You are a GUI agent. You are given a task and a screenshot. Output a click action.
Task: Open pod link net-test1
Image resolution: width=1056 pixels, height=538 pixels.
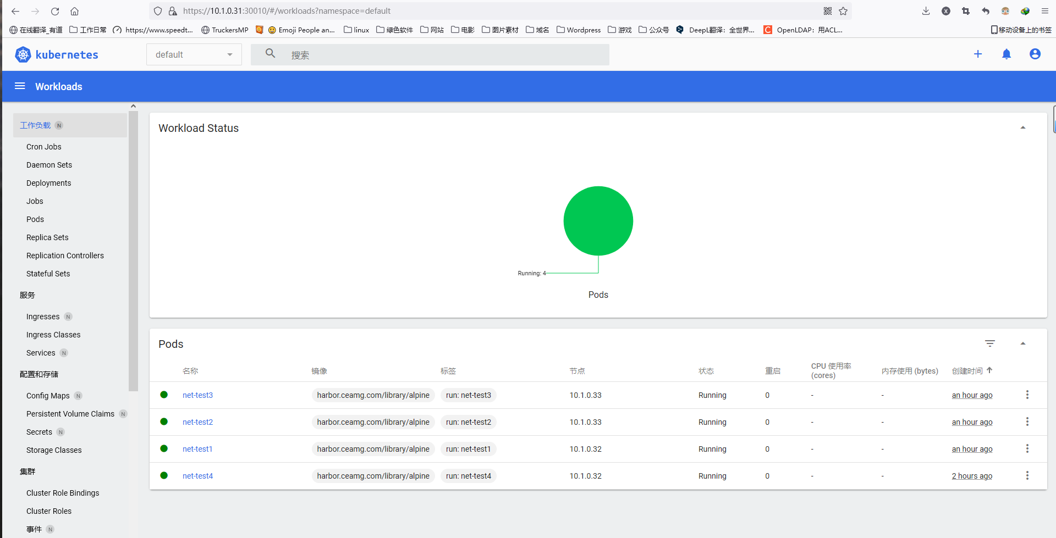[x=197, y=449]
